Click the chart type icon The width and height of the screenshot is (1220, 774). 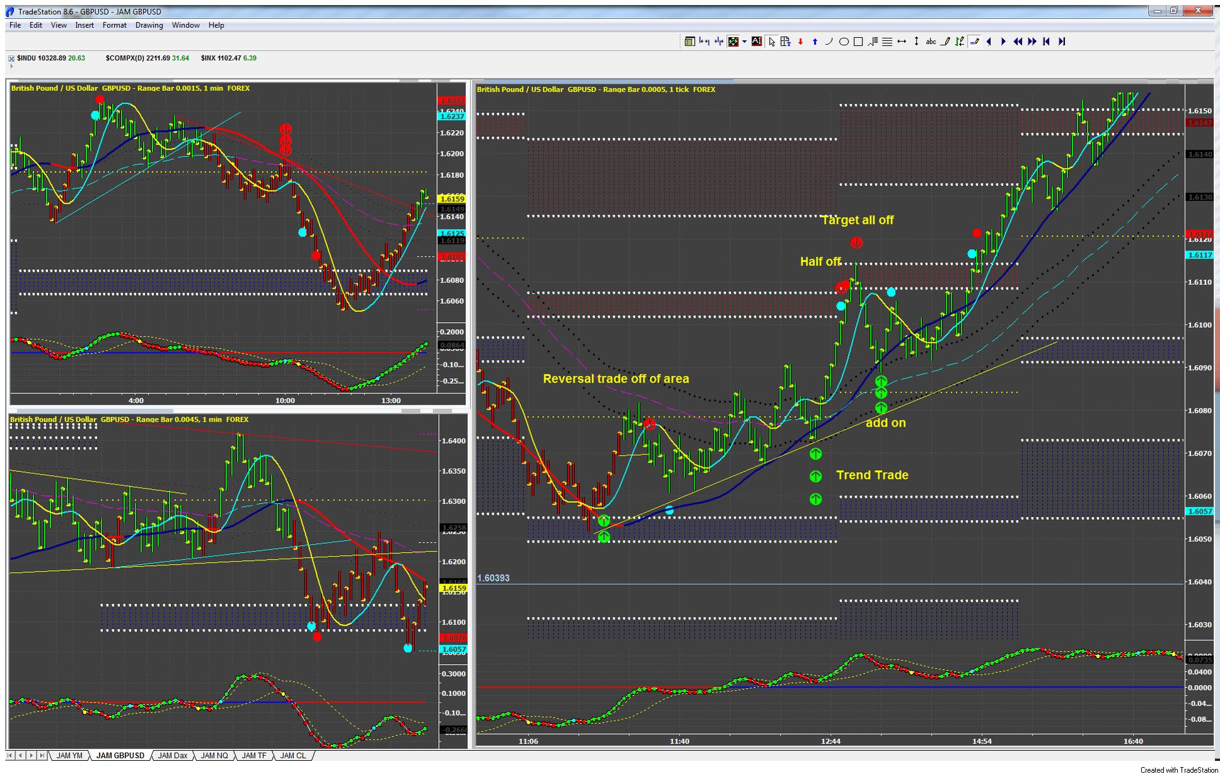733,42
